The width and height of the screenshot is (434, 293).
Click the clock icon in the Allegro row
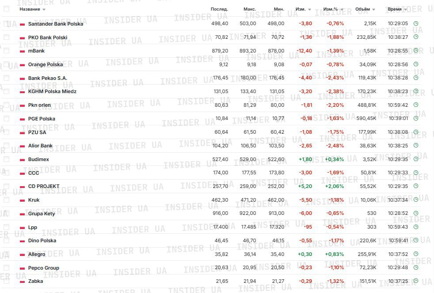[416, 254]
